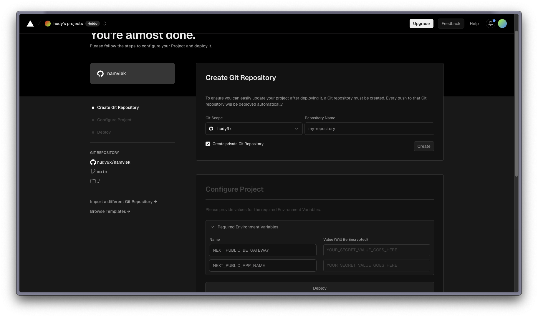Open the Git Scope dropdown hudy9x
The image size is (538, 317).
click(x=254, y=129)
